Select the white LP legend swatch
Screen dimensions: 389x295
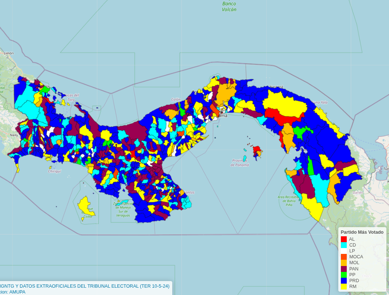point(344,251)
